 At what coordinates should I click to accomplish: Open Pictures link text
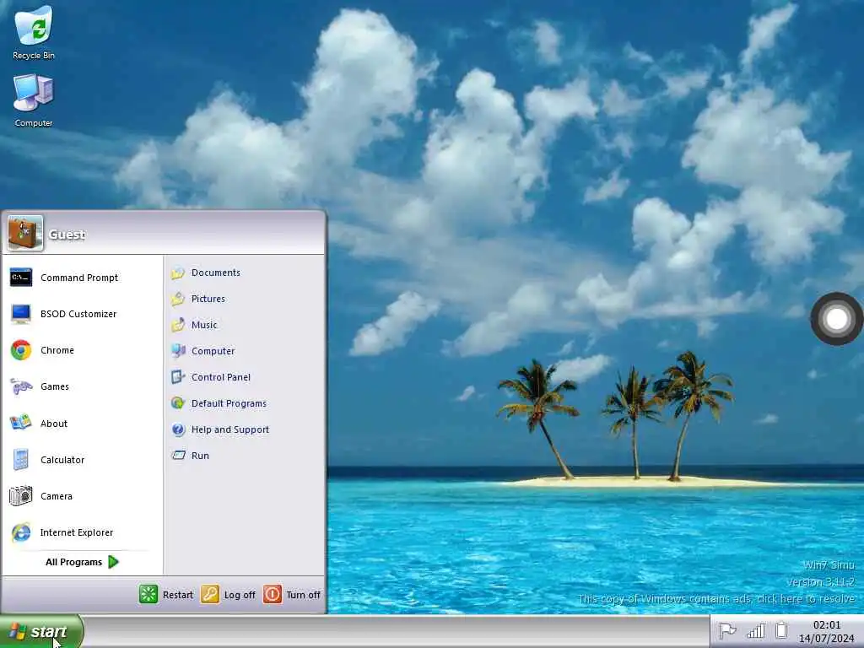(208, 299)
